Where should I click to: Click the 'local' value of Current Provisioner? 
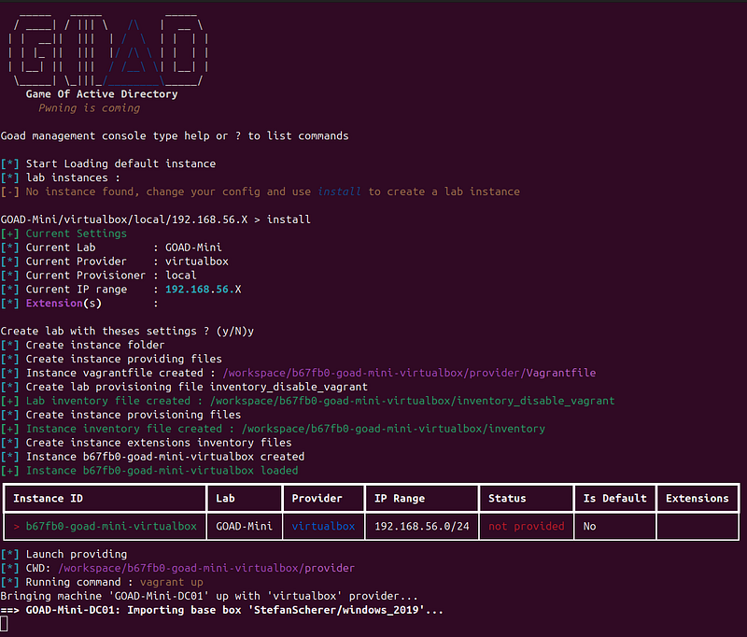180,276
